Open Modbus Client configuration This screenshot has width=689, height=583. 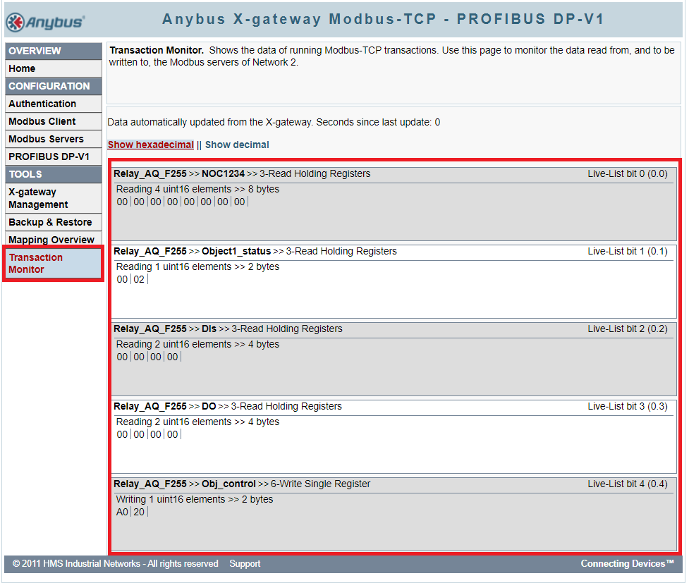pyautogui.click(x=53, y=121)
